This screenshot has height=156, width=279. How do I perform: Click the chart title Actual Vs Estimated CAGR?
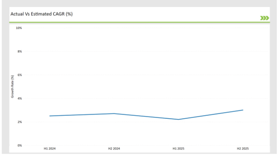coord(42,14)
